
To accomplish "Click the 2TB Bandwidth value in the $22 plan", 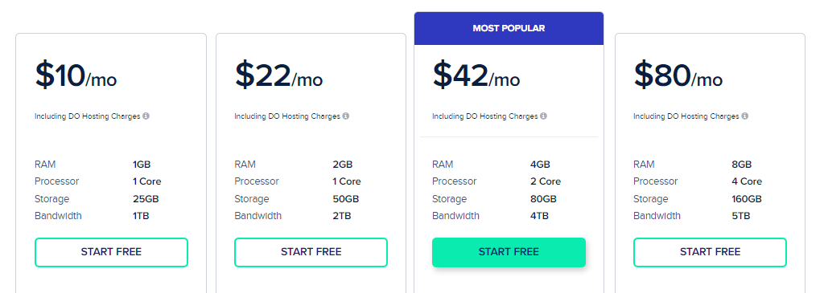I will tap(342, 216).
